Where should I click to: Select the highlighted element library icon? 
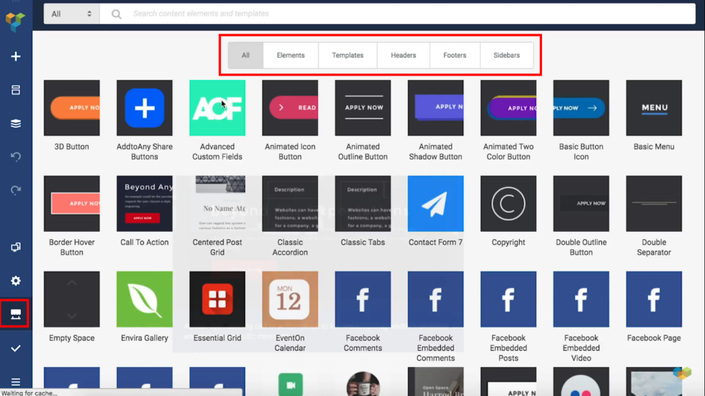(15, 313)
